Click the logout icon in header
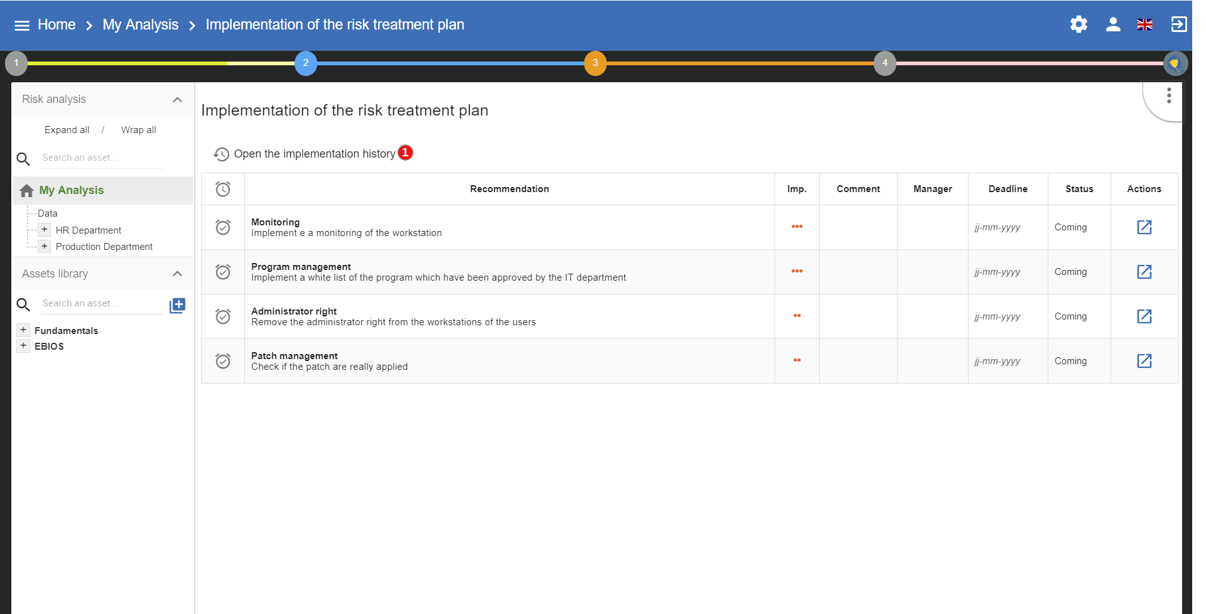This screenshot has height=614, width=1206. [1178, 24]
